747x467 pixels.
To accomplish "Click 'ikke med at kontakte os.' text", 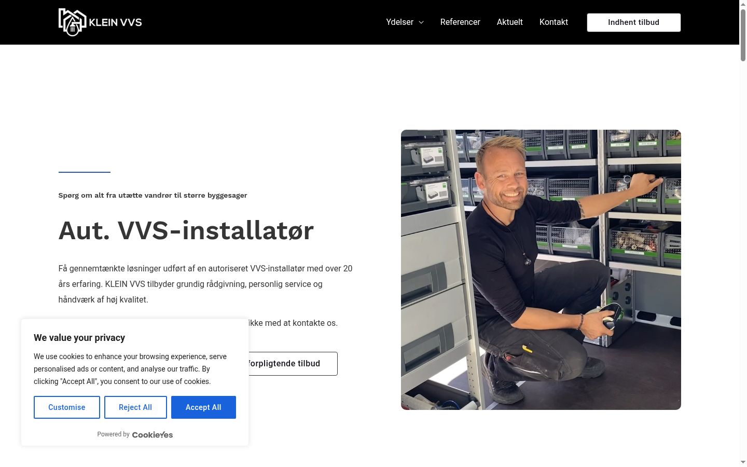I will click(293, 323).
